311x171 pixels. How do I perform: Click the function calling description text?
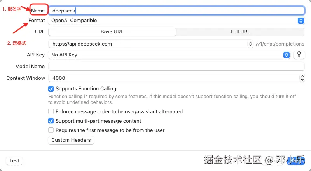[x=172, y=99]
